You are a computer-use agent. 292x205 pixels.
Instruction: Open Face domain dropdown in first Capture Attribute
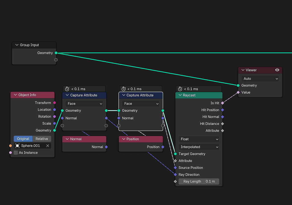pyautogui.click(x=84, y=104)
